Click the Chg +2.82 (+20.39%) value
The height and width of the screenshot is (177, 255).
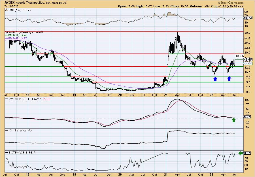226,6
